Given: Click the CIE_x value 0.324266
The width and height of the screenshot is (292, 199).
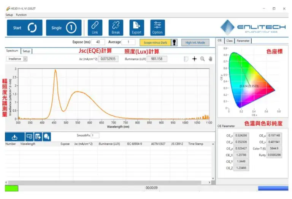Looking at the screenshot, I should [x=241, y=136].
